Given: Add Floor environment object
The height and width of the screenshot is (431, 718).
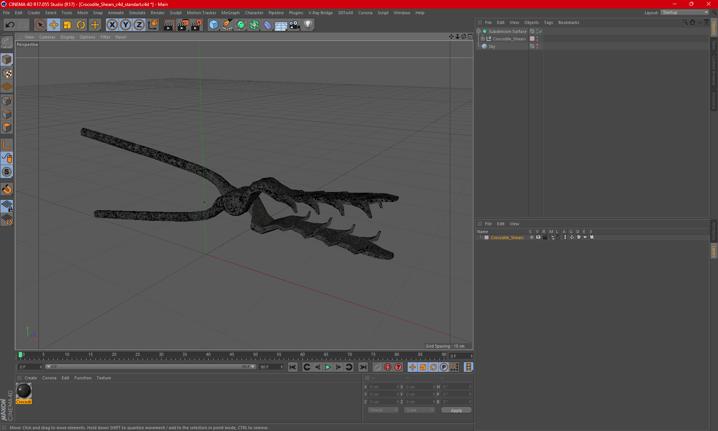Looking at the screenshot, I should 281,25.
